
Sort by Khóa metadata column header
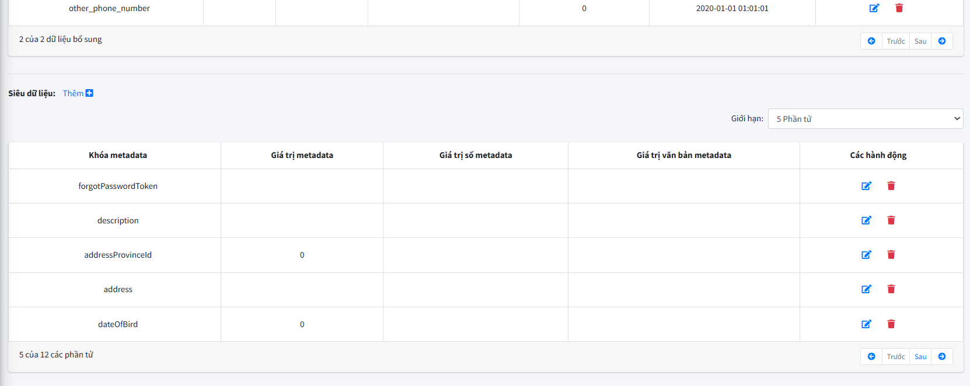(x=118, y=155)
